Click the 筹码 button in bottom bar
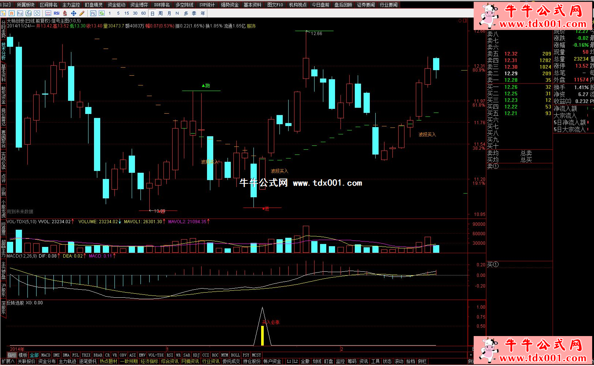The width and height of the screenshot is (594, 366). [351, 361]
